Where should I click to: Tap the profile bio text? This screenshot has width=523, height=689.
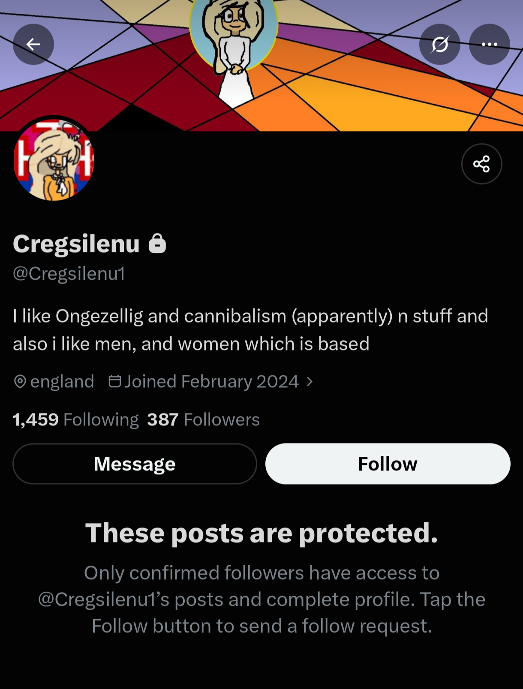[250, 330]
